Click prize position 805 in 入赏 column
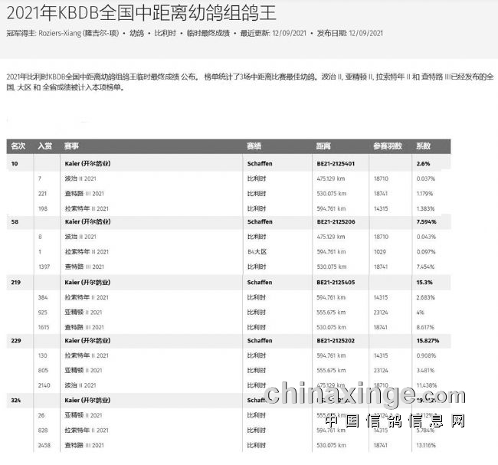This screenshot has height=465, width=498. click(43, 371)
